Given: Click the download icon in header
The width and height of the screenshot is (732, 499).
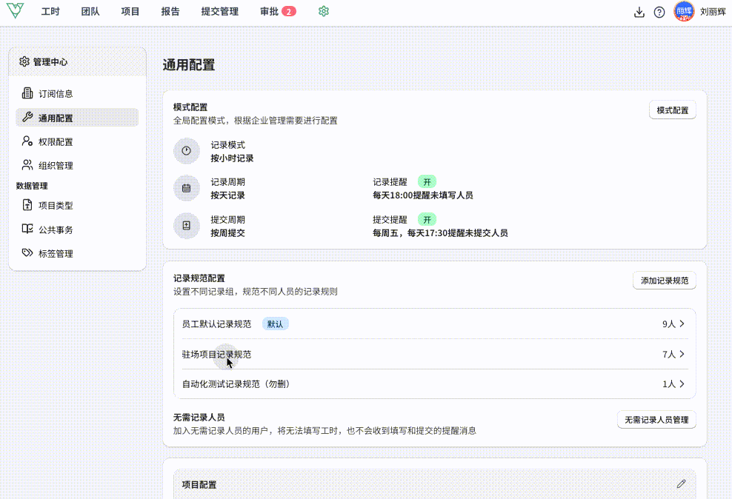Looking at the screenshot, I should (x=639, y=12).
